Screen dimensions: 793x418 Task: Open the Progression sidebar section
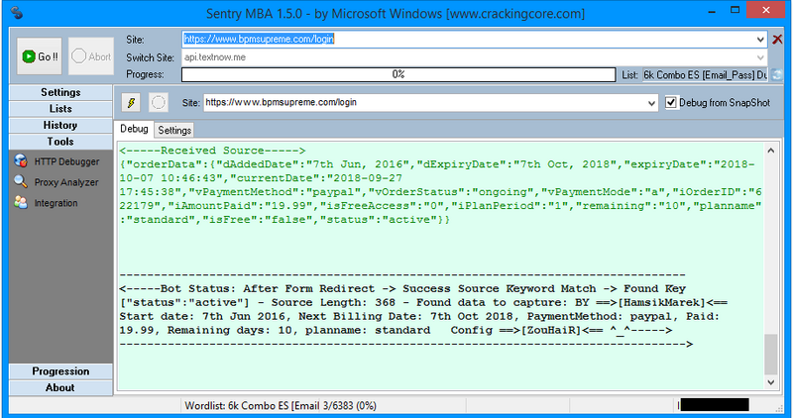60,371
